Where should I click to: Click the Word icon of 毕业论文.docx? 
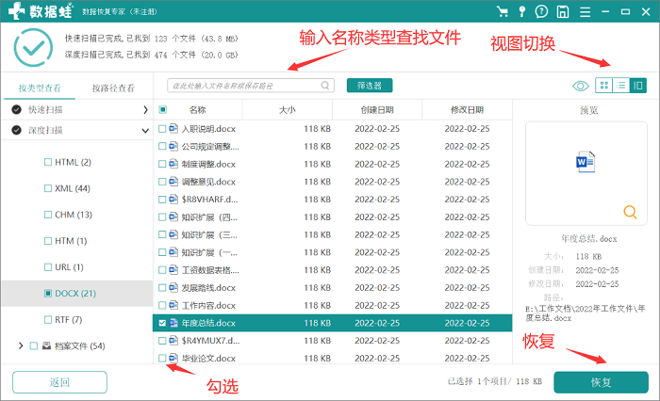173,358
